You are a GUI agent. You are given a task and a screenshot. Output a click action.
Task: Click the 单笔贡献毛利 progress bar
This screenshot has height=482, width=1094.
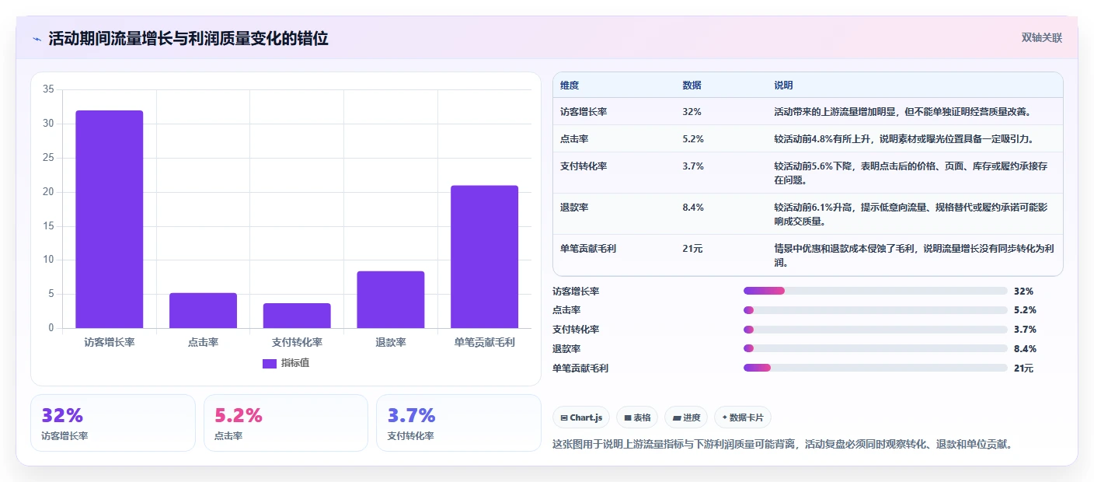click(875, 368)
